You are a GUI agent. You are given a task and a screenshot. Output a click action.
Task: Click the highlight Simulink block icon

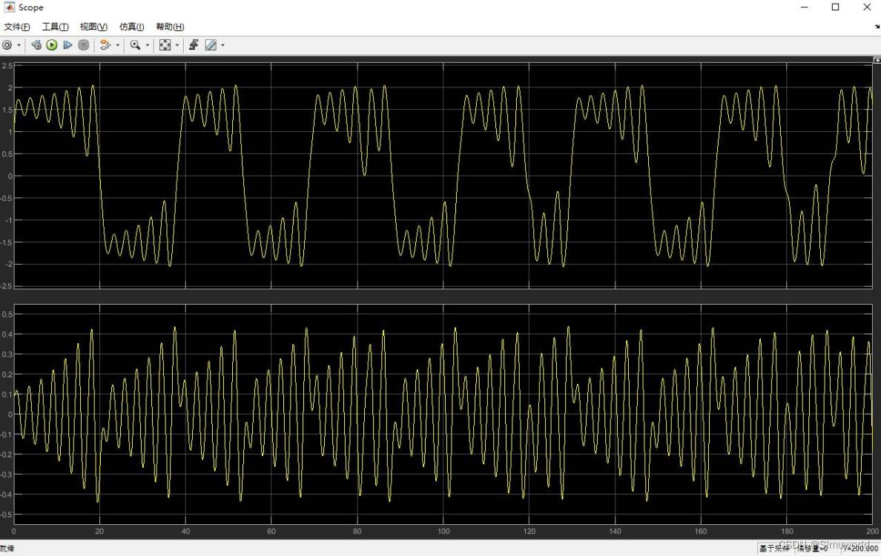coord(105,45)
